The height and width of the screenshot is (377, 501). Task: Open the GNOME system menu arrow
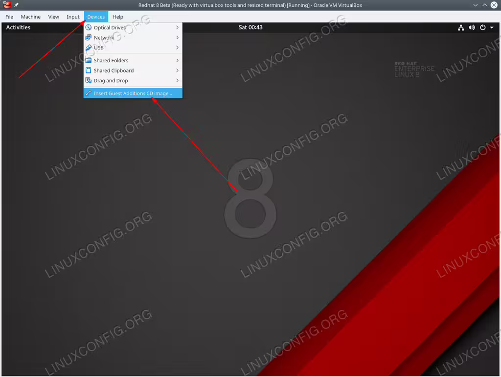pyautogui.click(x=492, y=27)
